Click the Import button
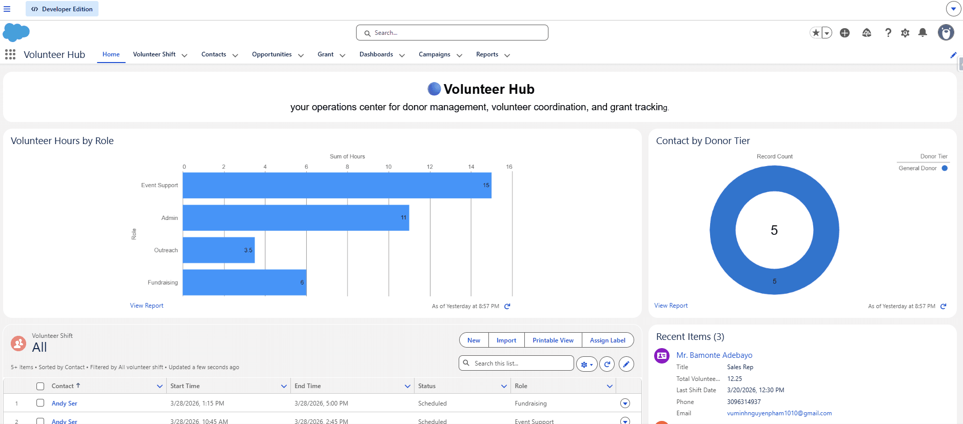 click(506, 340)
